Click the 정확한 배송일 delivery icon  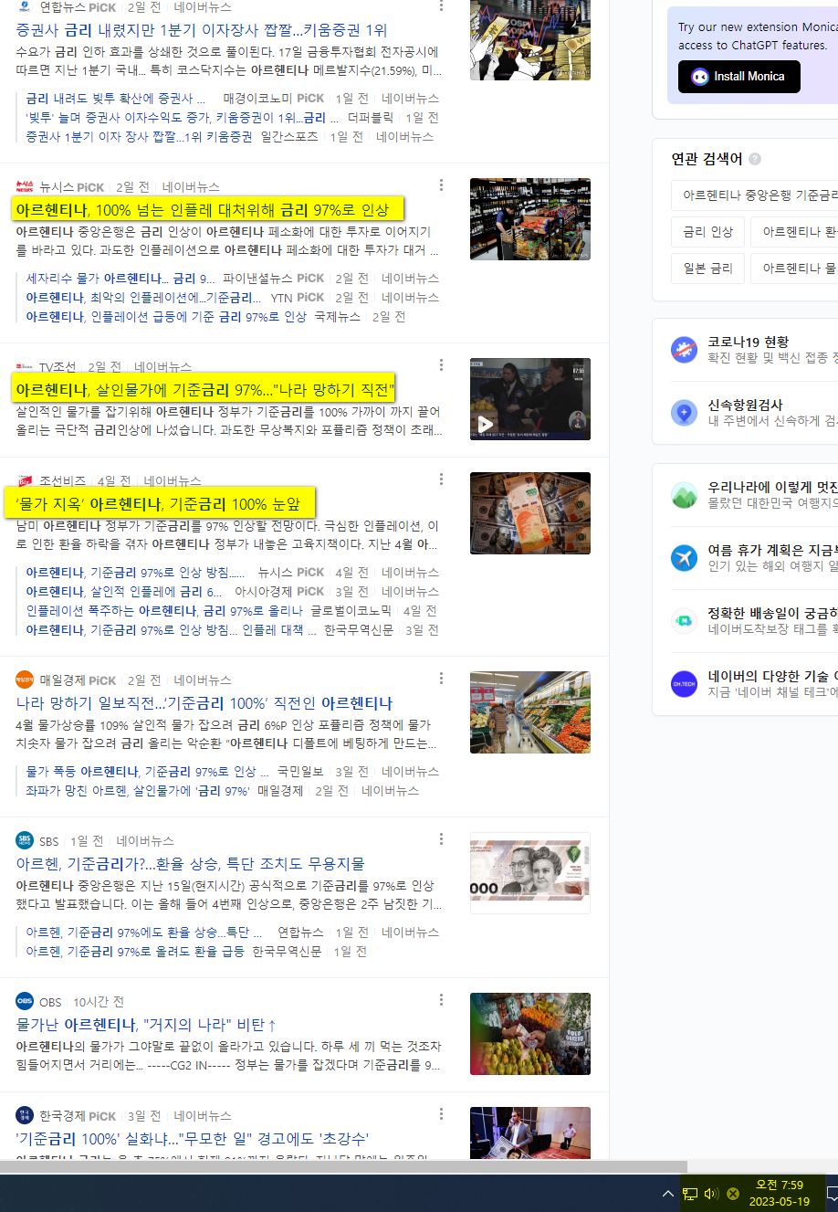pyautogui.click(x=684, y=621)
